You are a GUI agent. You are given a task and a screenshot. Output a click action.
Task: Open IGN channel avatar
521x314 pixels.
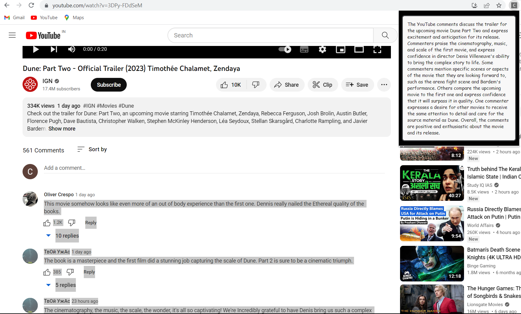pyautogui.click(x=30, y=84)
